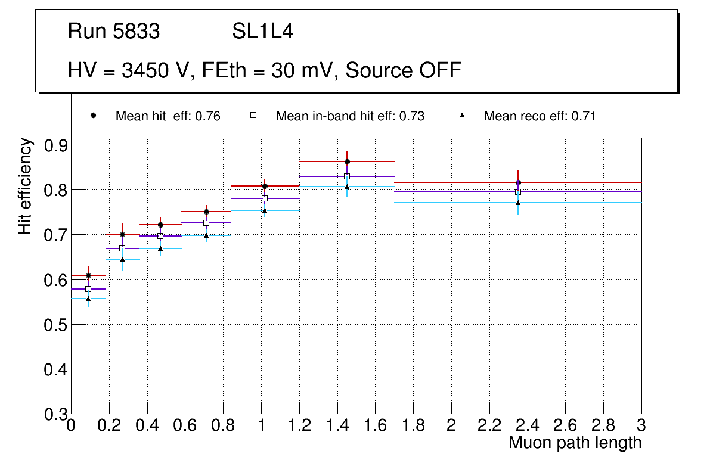Select the 'Hit efficiency' y-axis title
This screenshot has width=713, height=460.
click(x=26, y=186)
